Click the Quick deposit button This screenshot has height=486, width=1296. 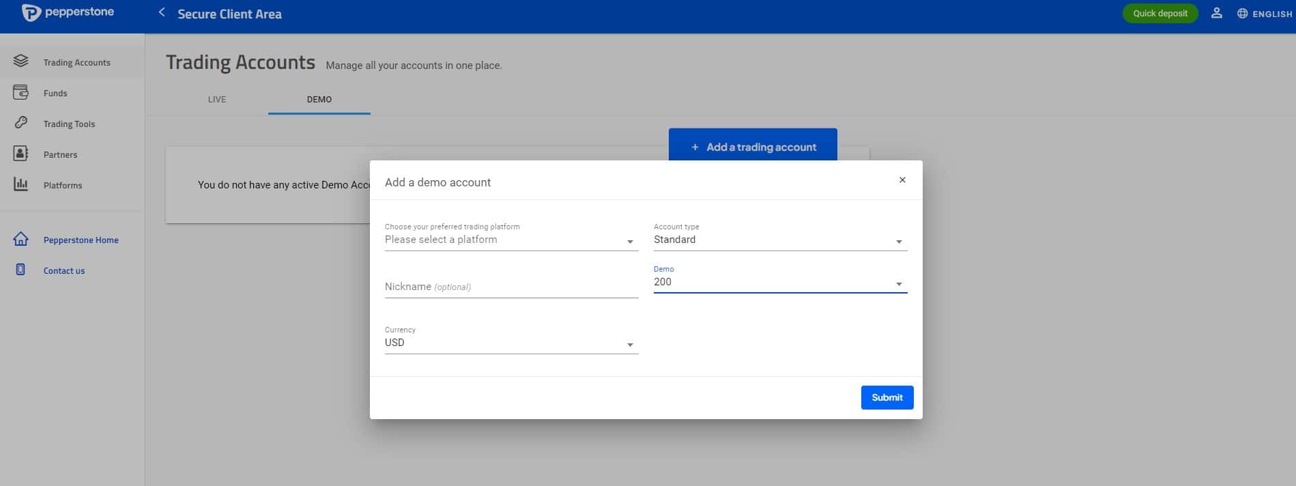pyautogui.click(x=1160, y=13)
